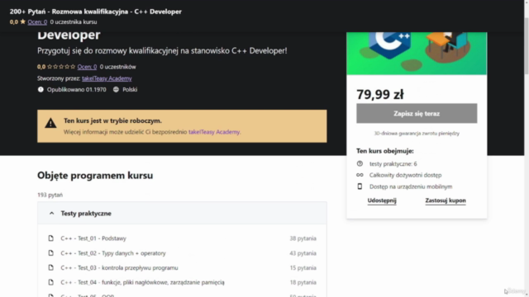The image size is (529, 297).
Task: Select C++ - Test_02 - Typy danych + operatory
Action: click(x=182, y=253)
